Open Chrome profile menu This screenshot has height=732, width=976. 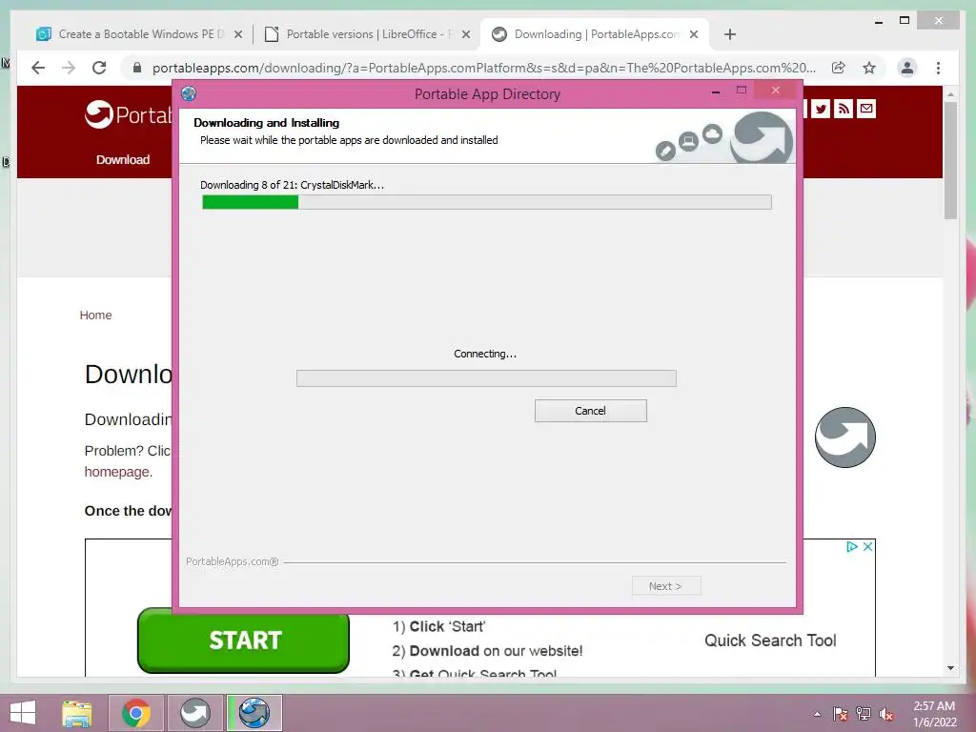tap(907, 68)
